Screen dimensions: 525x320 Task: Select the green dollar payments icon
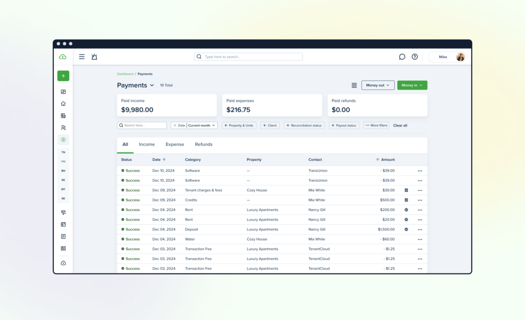pos(63,140)
